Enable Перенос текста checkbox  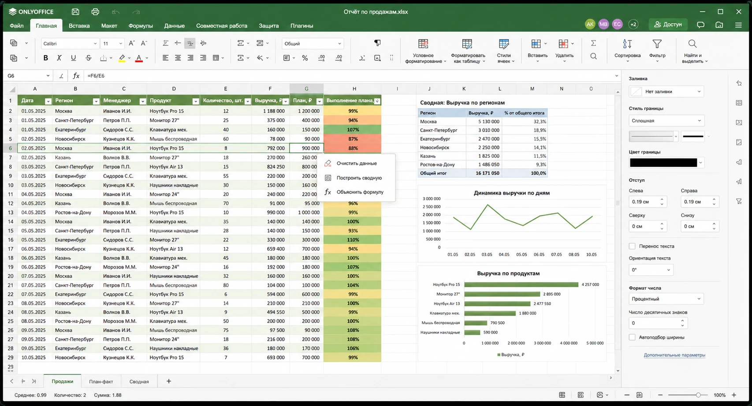coord(632,246)
